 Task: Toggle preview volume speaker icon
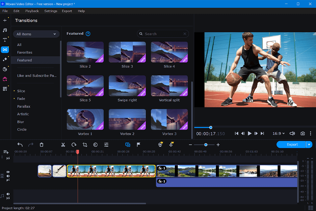point(292,134)
